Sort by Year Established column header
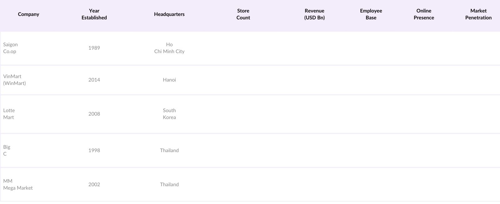This screenshot has height=204, width=500. 94,14
